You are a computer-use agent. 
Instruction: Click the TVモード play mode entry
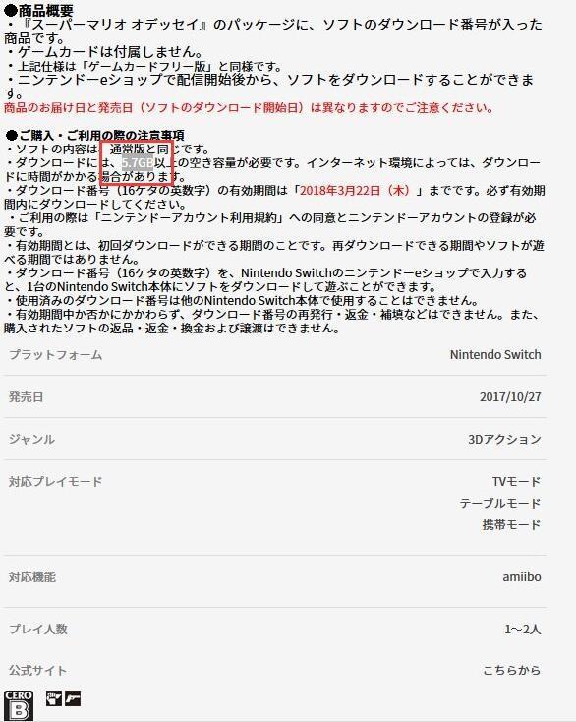click(x=516, y=482)
